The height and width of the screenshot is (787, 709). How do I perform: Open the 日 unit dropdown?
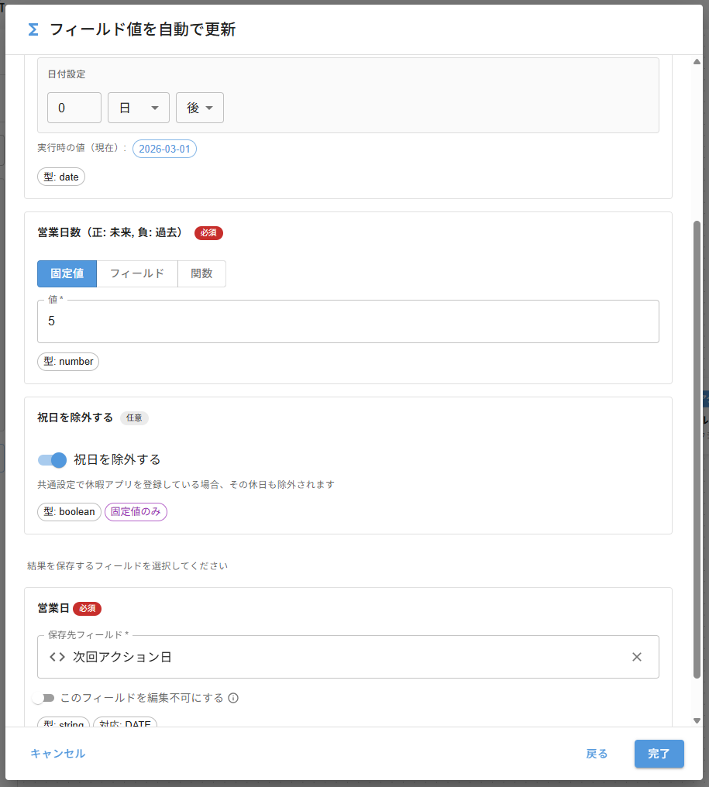[x=139, y=108]
